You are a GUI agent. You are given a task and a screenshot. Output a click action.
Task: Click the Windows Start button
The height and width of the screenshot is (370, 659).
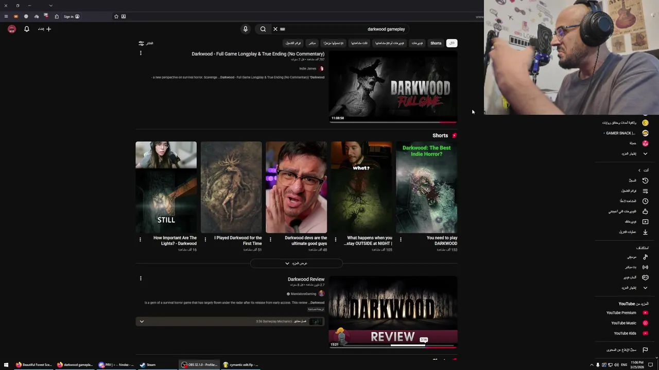pyautogui.click(x=6, y=365)
